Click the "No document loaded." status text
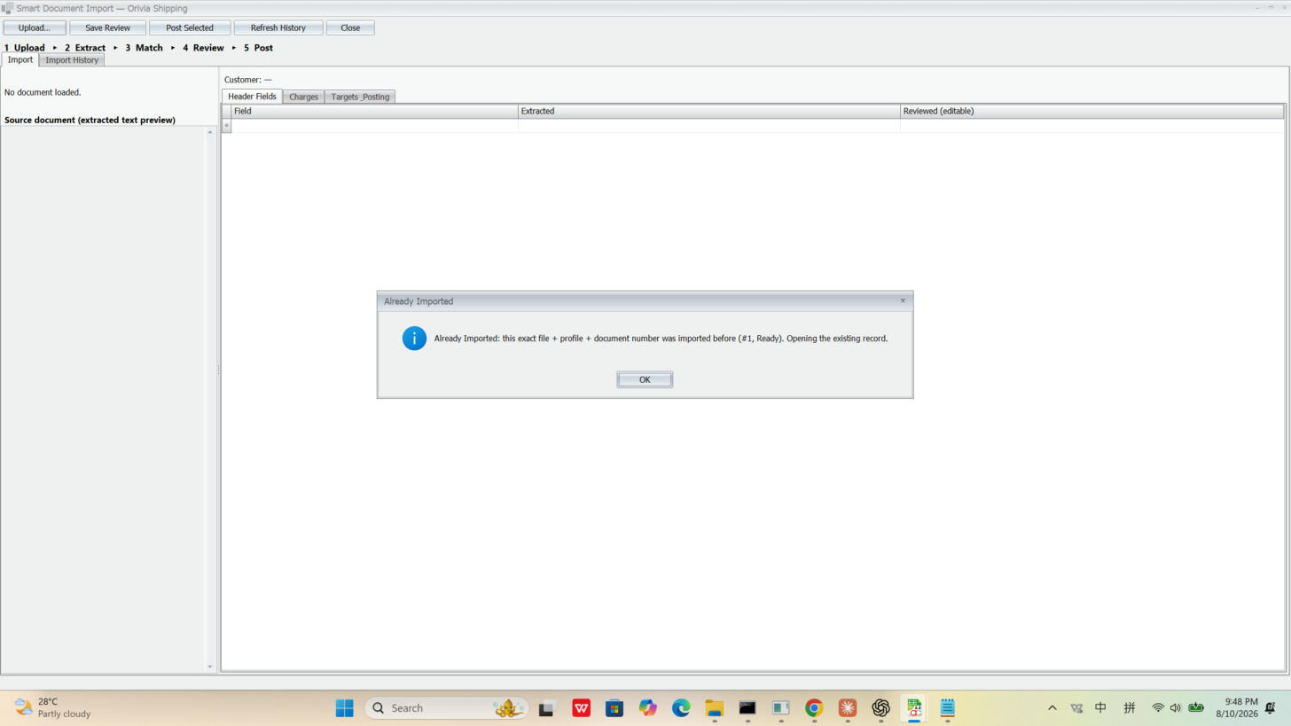 pyautogui.click(x=43, y=92)
